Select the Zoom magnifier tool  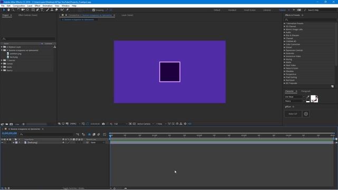[13, 10]
